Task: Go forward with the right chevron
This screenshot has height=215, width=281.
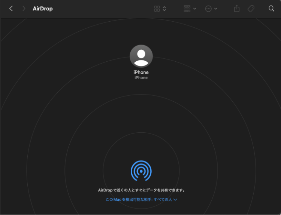Action: pyautogui.click(x=24, y=8)
